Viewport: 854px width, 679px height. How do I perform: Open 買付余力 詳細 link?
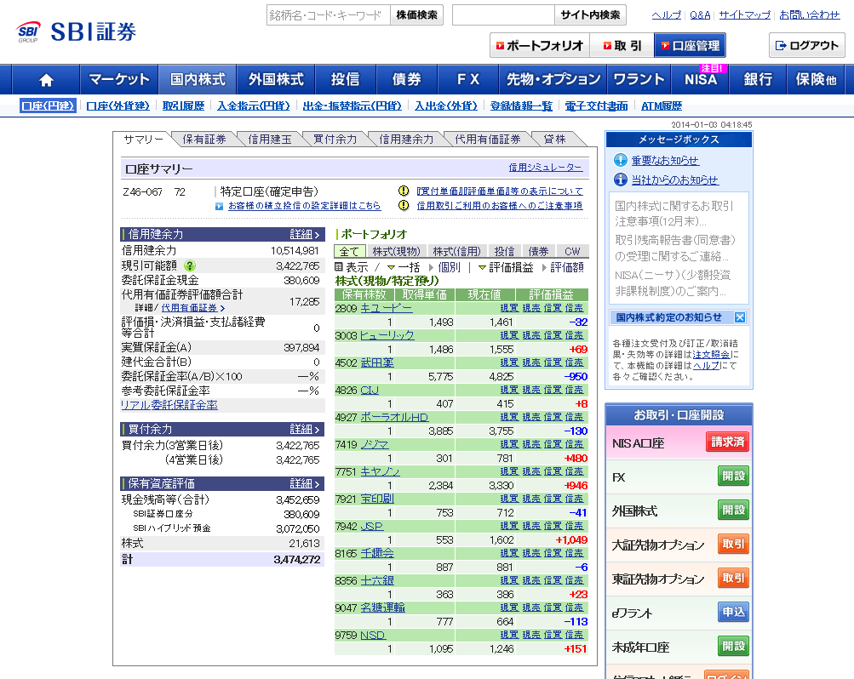(x=305, y=430)
